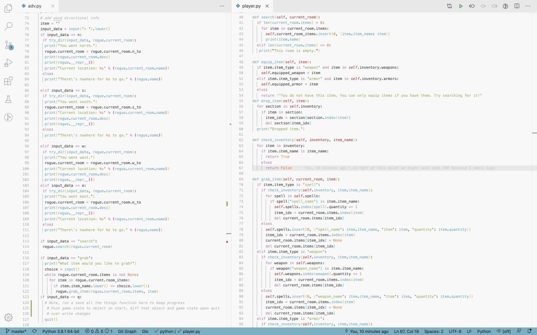Image resolution: width=537 pixels, height=335 pixels.
Task: Select language mode Python in status bar
Action: (484, 331)
